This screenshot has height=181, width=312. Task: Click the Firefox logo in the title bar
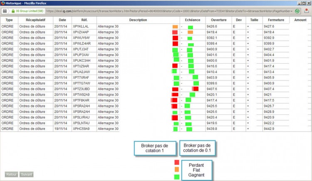click(2, 3)
